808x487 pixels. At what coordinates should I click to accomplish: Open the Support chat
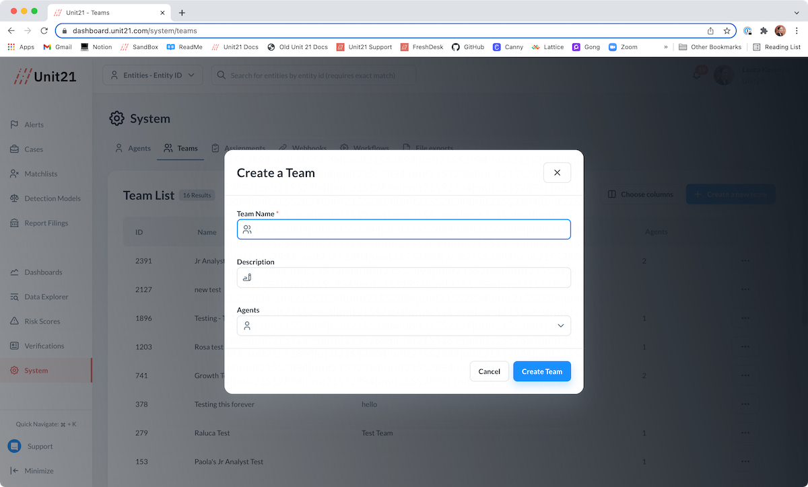[30, 446]
